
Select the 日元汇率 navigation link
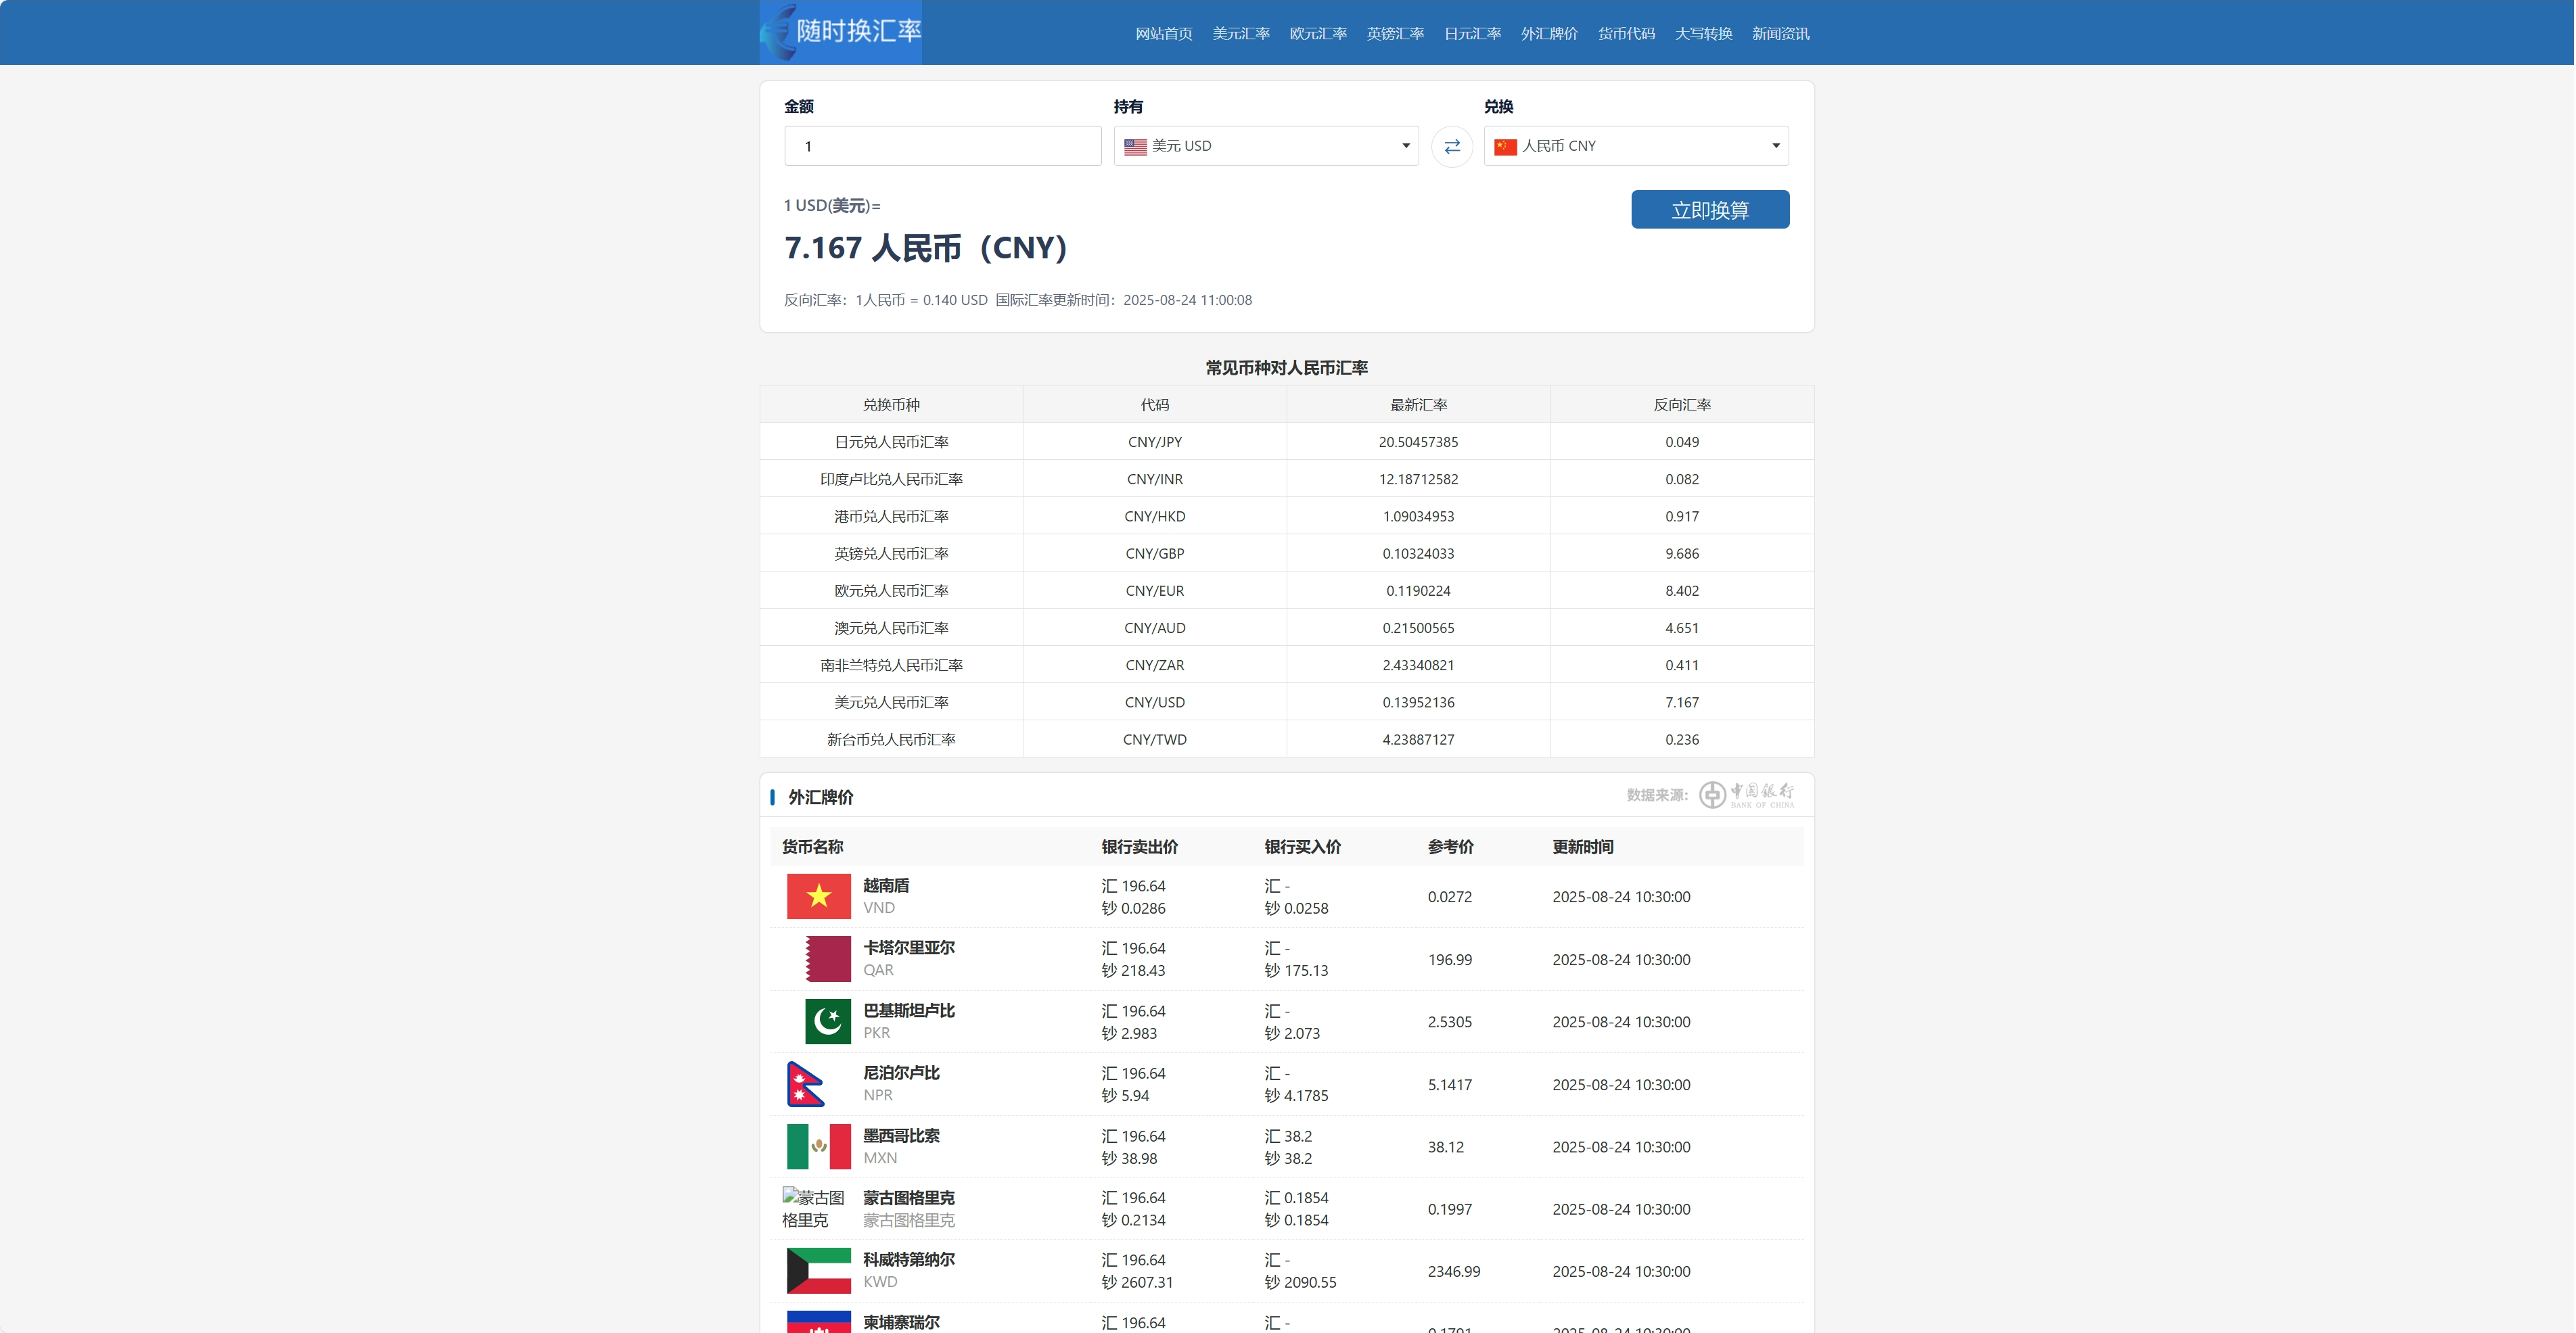1471,33
